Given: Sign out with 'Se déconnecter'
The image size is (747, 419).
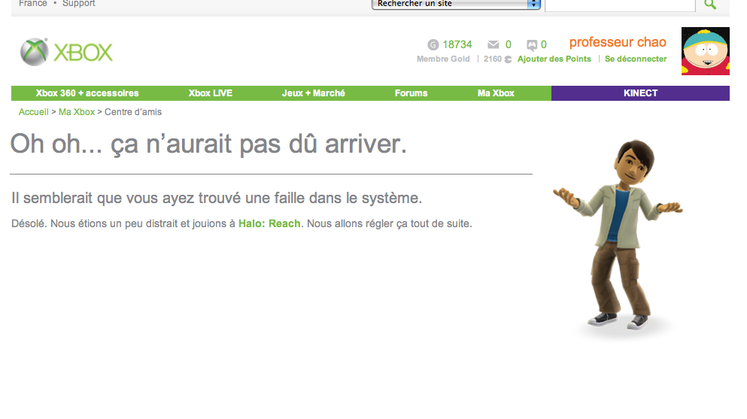Looking at the screenshot, I should click(x=636, y=59).
